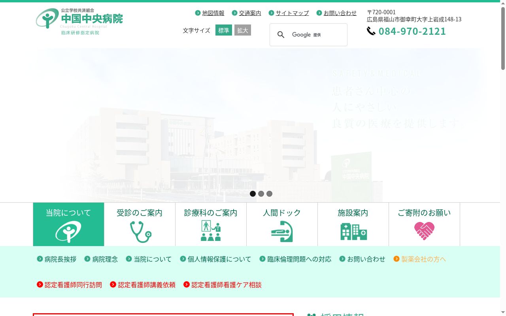
Task: Show the third slide via the last dot
Action: click(x=270, y=194)
